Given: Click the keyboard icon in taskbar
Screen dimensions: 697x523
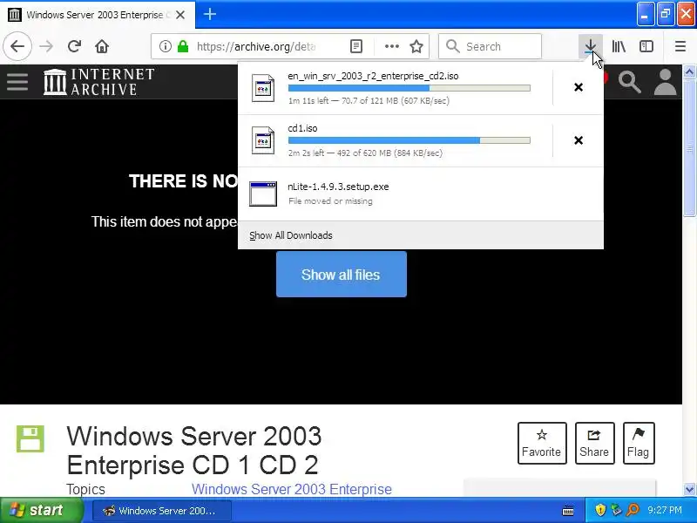Looking at the screenshot, I should (568, 511).
